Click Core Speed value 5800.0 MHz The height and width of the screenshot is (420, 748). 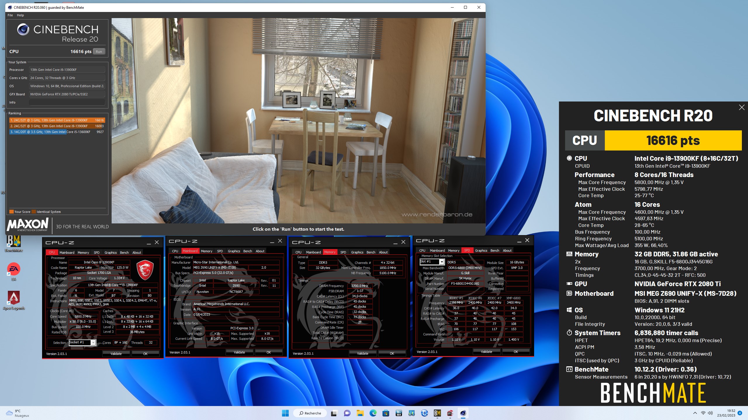pos(83,316)
